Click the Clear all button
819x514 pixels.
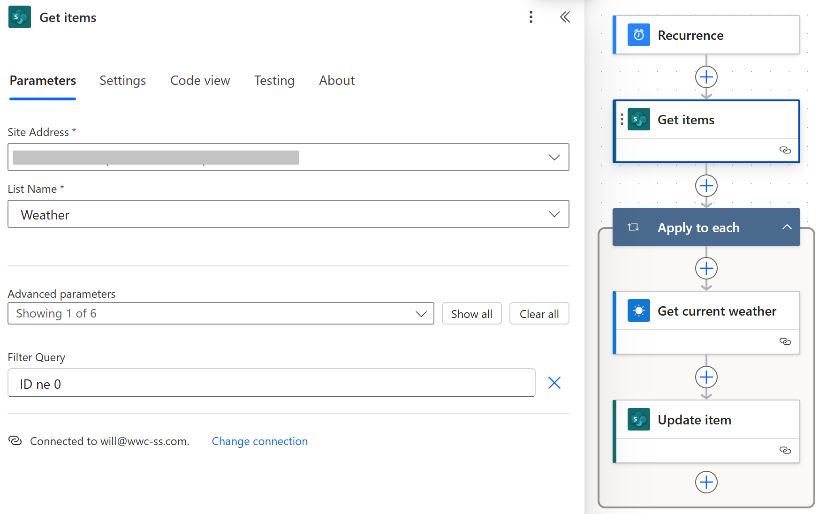coord(539,313)
